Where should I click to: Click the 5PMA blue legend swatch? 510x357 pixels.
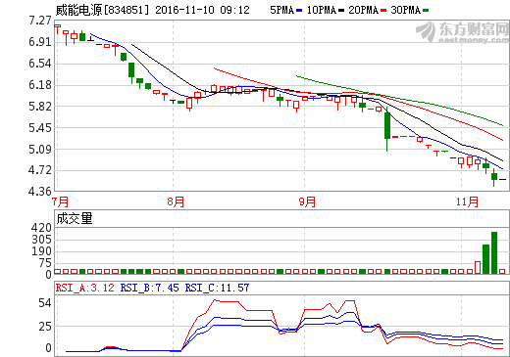pyautogui.click(x=299, y=11)
